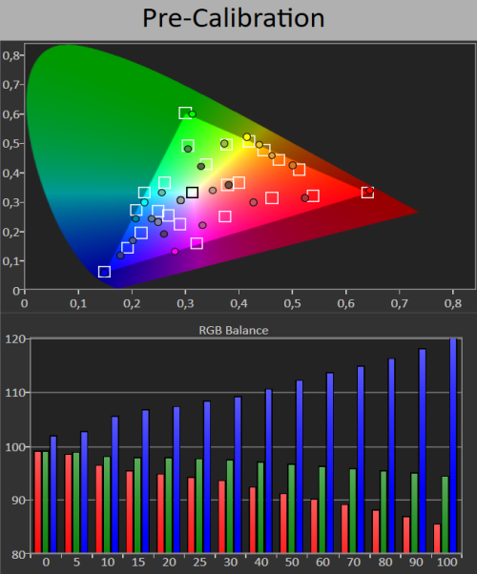Click the green primary measured dot

[193, 114]
